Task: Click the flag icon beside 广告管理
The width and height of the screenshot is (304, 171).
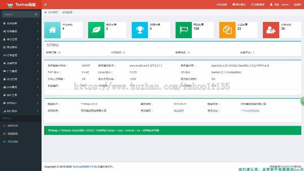Action: (4, 71)
